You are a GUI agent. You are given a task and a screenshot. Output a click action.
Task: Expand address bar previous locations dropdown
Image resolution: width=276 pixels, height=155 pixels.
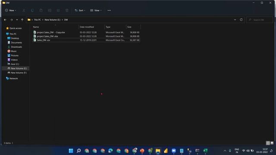click(x=235, y=20)
